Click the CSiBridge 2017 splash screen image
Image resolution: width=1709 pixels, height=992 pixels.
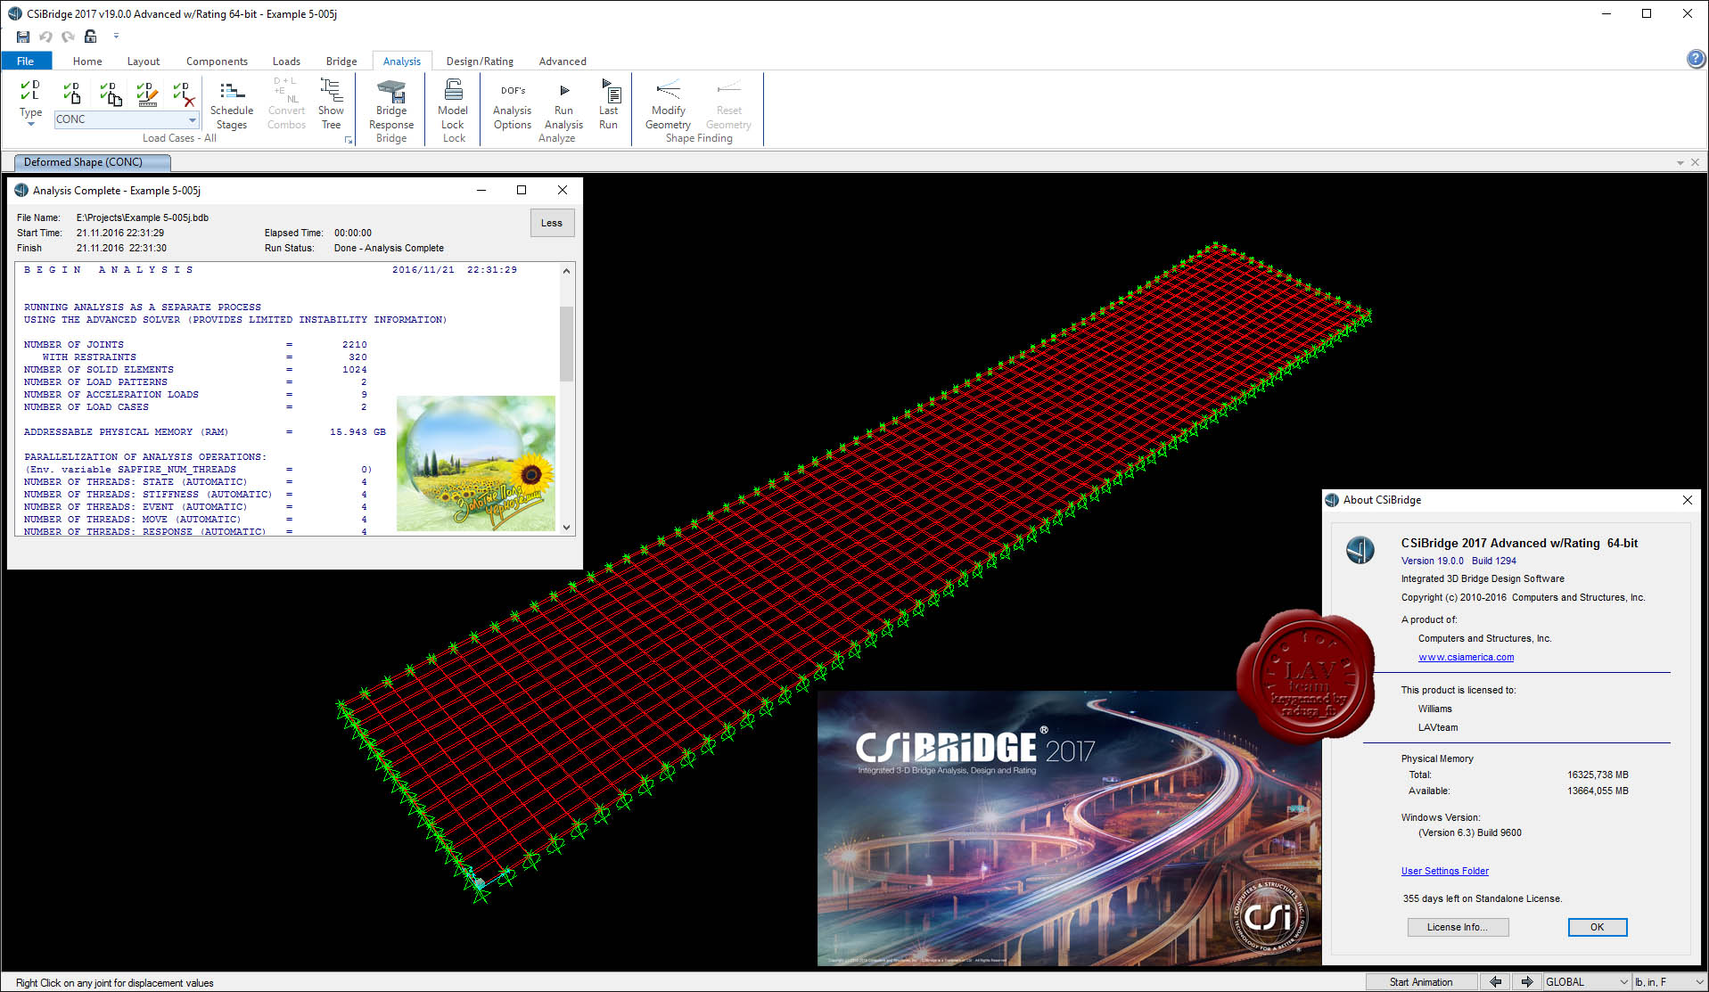pos(1069,828)
